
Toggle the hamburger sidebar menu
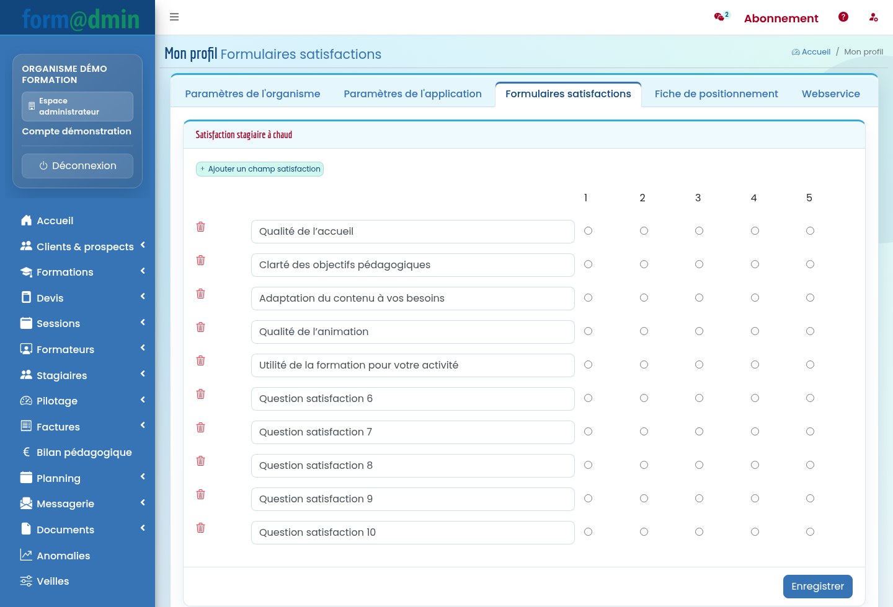174,17
